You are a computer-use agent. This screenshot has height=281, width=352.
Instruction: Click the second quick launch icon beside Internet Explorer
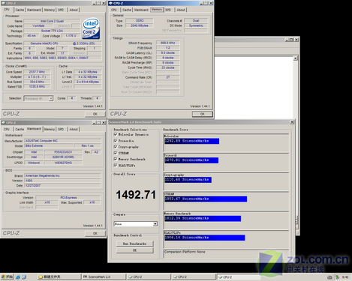24,277
